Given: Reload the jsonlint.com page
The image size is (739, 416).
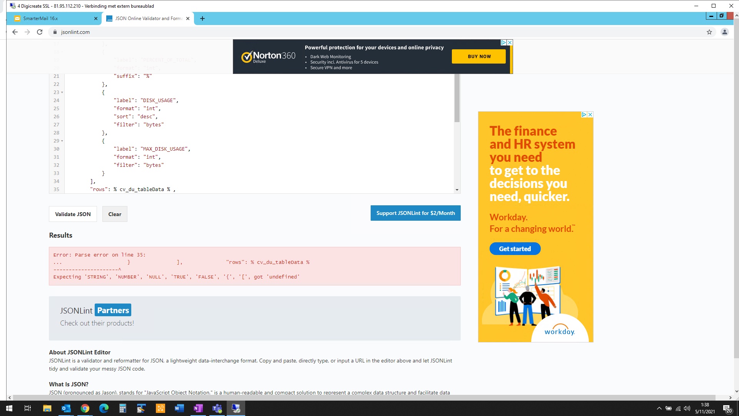Looking at the screenshot, I should pyautogui.click(x=40, y=32).
